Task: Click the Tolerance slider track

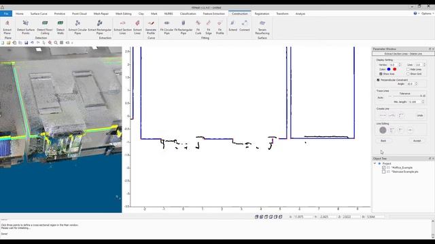Action: click(x=404, y=96)
